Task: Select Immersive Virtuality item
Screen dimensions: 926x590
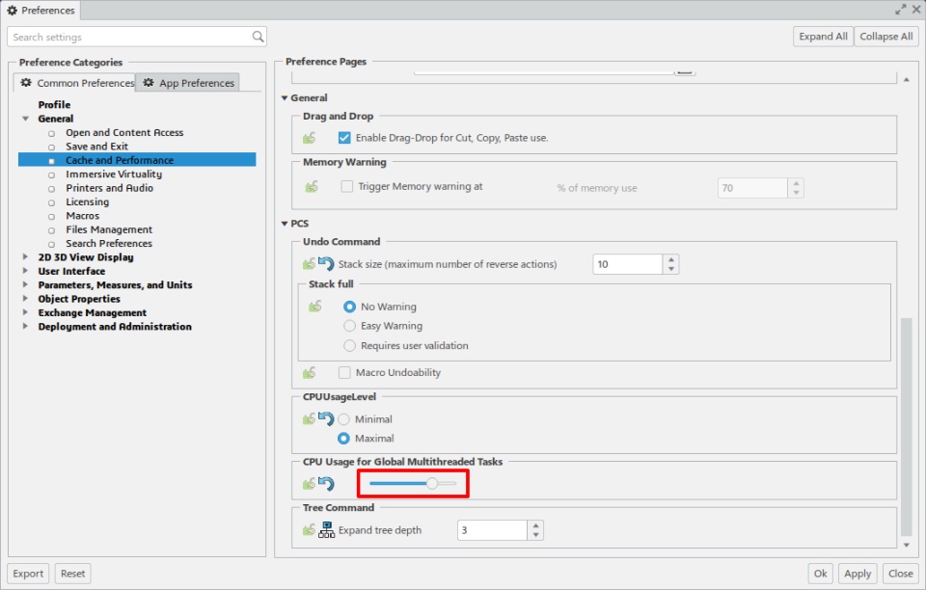Action: (x=114, y=174)
